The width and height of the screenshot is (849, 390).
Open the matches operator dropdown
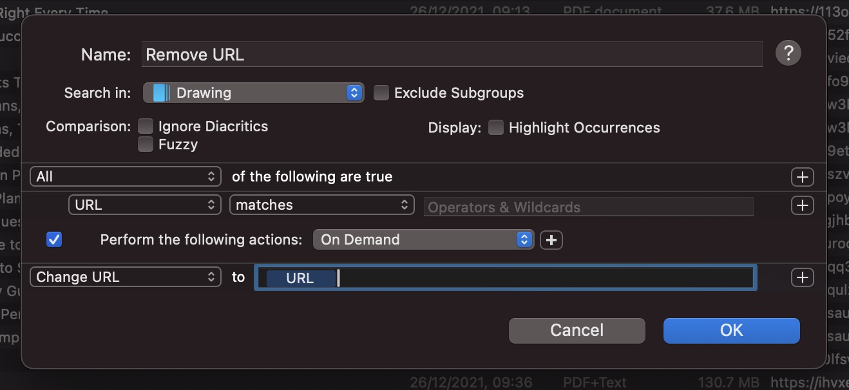click(321, 205)
